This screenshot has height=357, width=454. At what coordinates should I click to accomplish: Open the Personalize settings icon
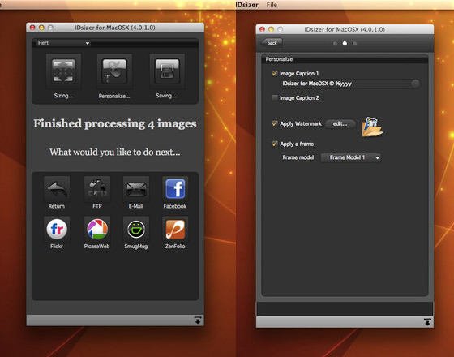[114, 71]
